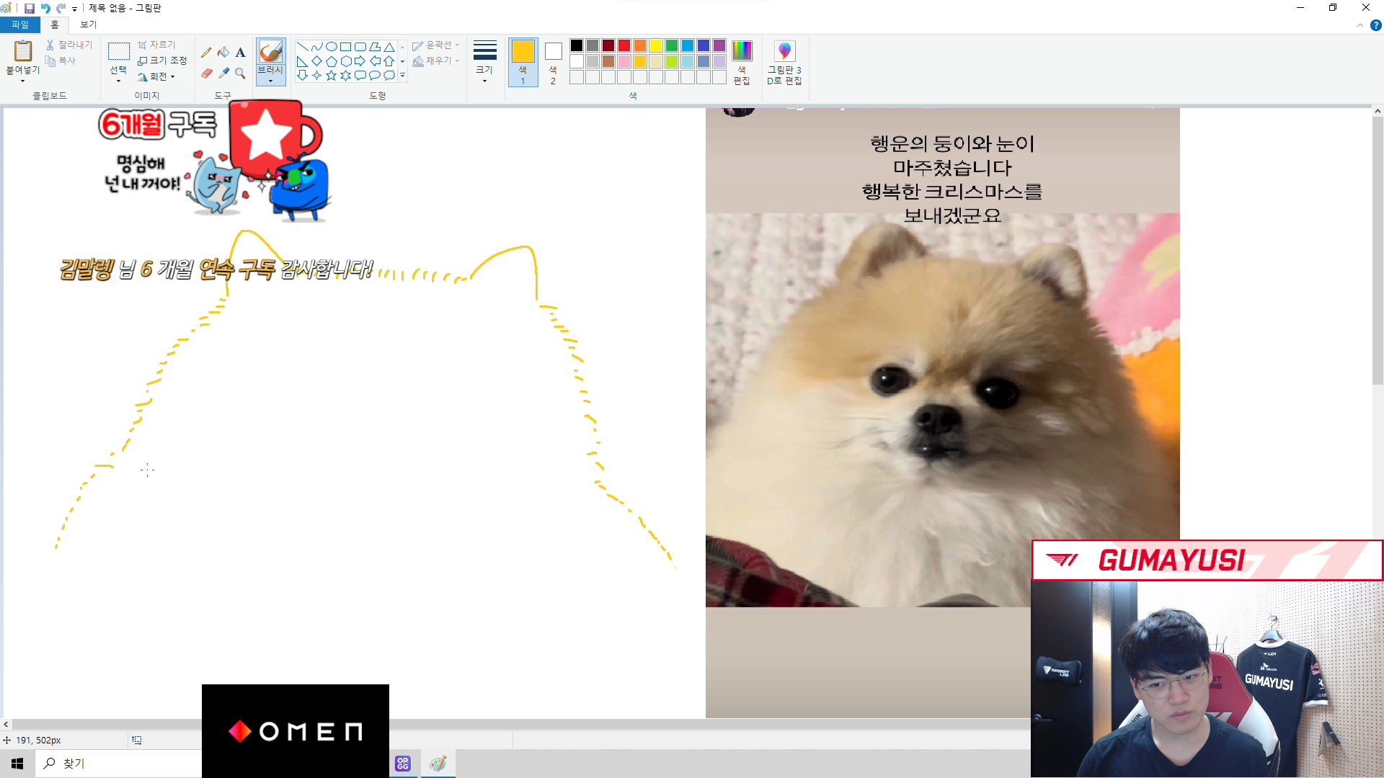Open OP.GG from the taskbar
The height and width of the screenshot is (778, 1384).
402,763
